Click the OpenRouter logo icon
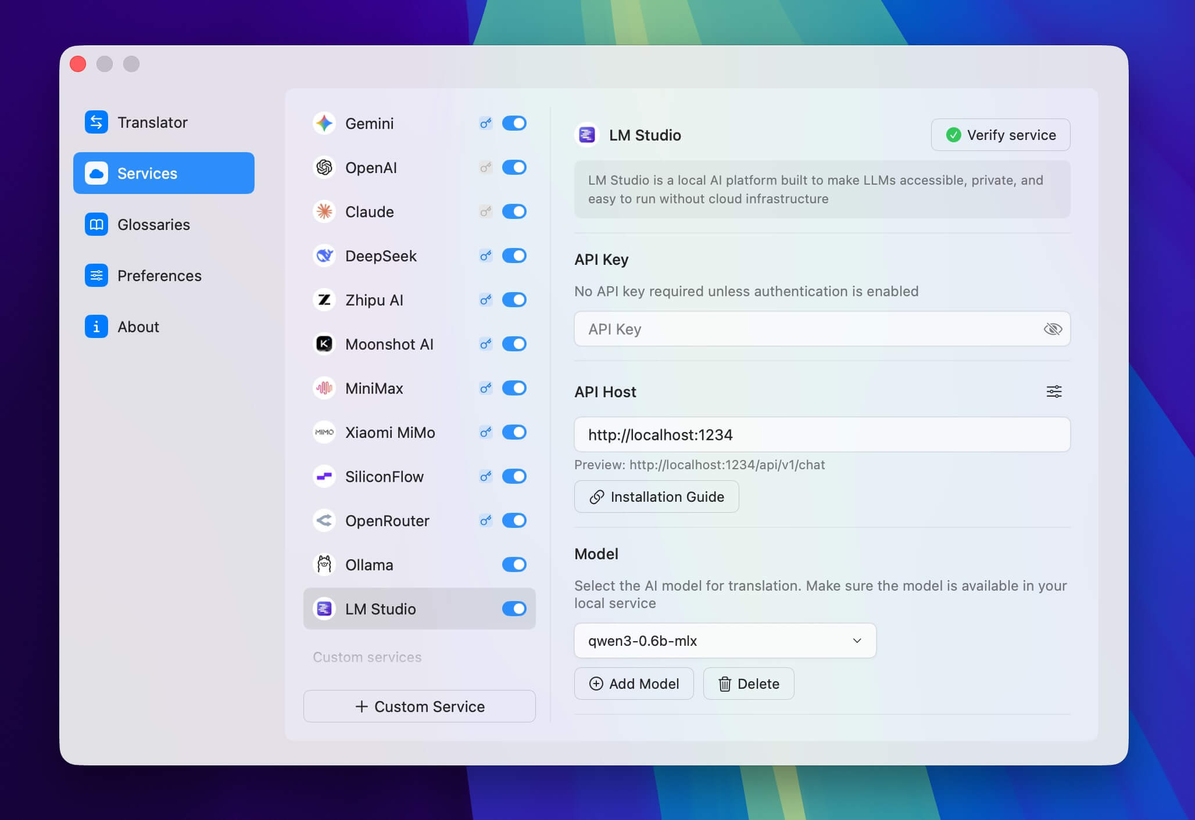This screenshot has width=1195, height=820. pos(324,520)
